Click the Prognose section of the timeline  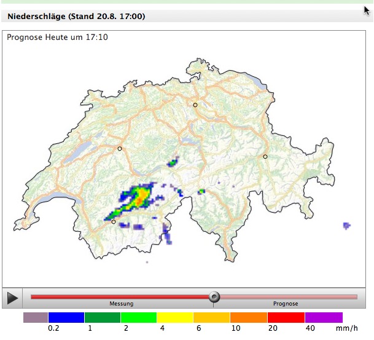tap(289, 297)
